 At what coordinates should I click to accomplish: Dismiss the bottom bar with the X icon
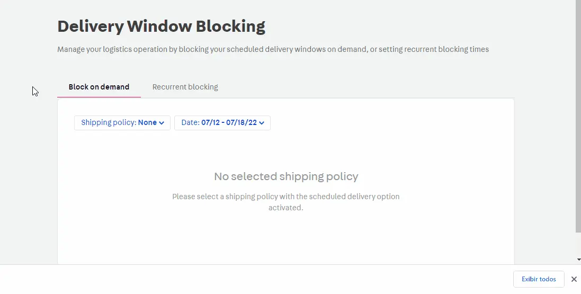click(574, 279)
